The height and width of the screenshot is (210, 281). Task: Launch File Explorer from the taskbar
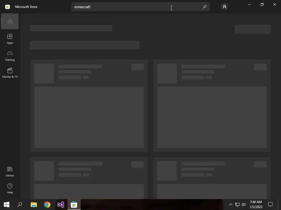coord(34,205)
